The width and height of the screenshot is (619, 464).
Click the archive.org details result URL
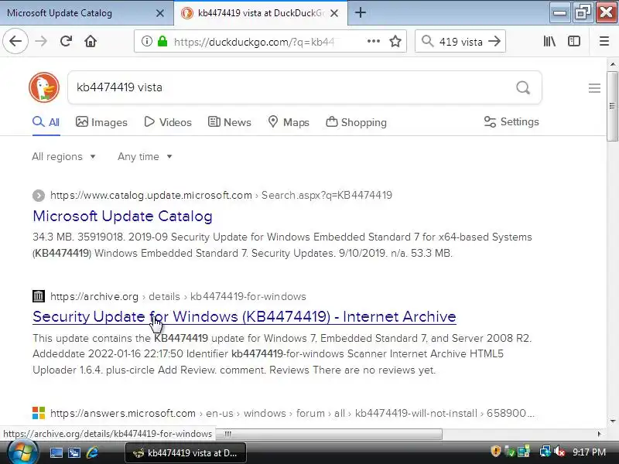[178, 296]
